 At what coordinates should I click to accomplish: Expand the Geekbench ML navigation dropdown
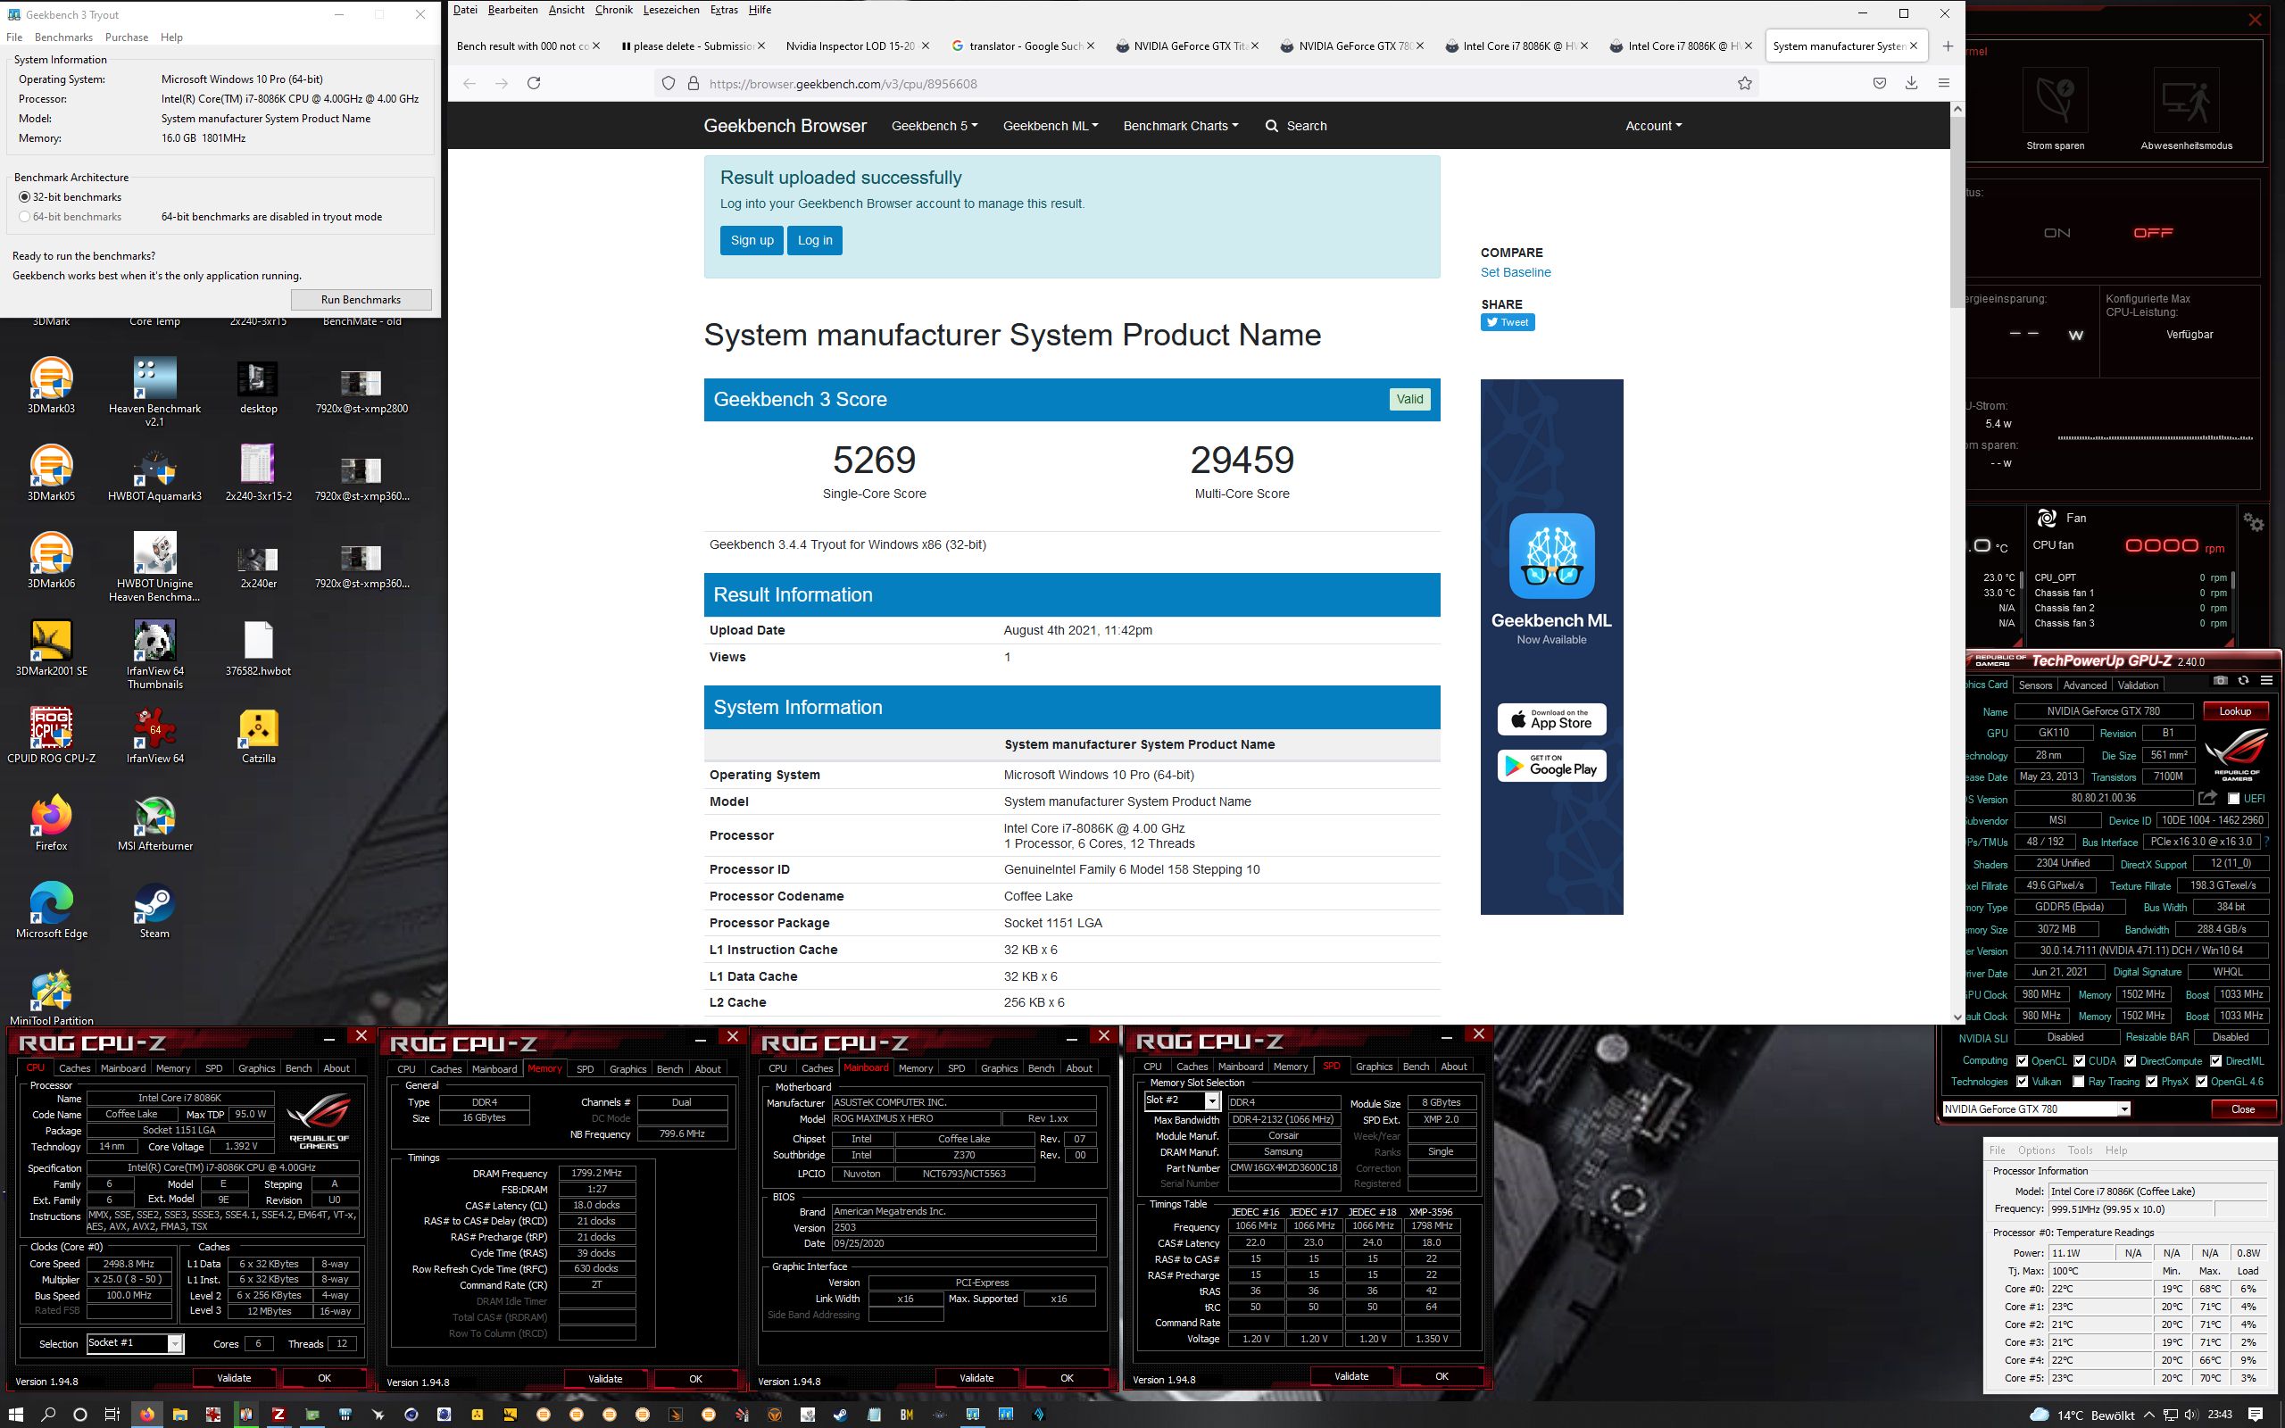(1050, 126)
